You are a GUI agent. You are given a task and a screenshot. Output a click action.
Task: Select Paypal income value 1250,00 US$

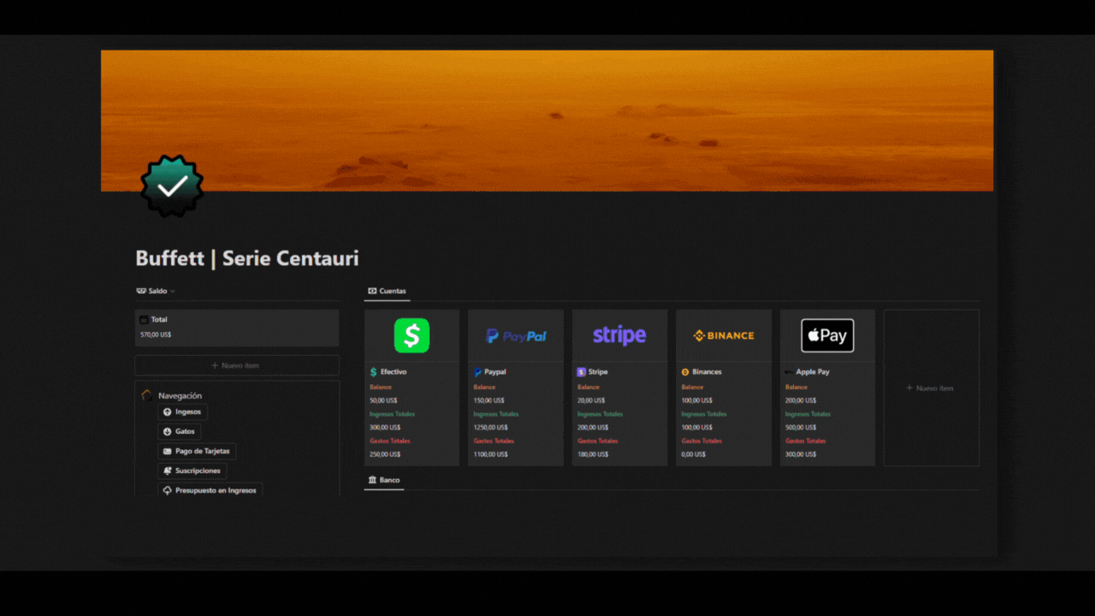coord(490,427)
